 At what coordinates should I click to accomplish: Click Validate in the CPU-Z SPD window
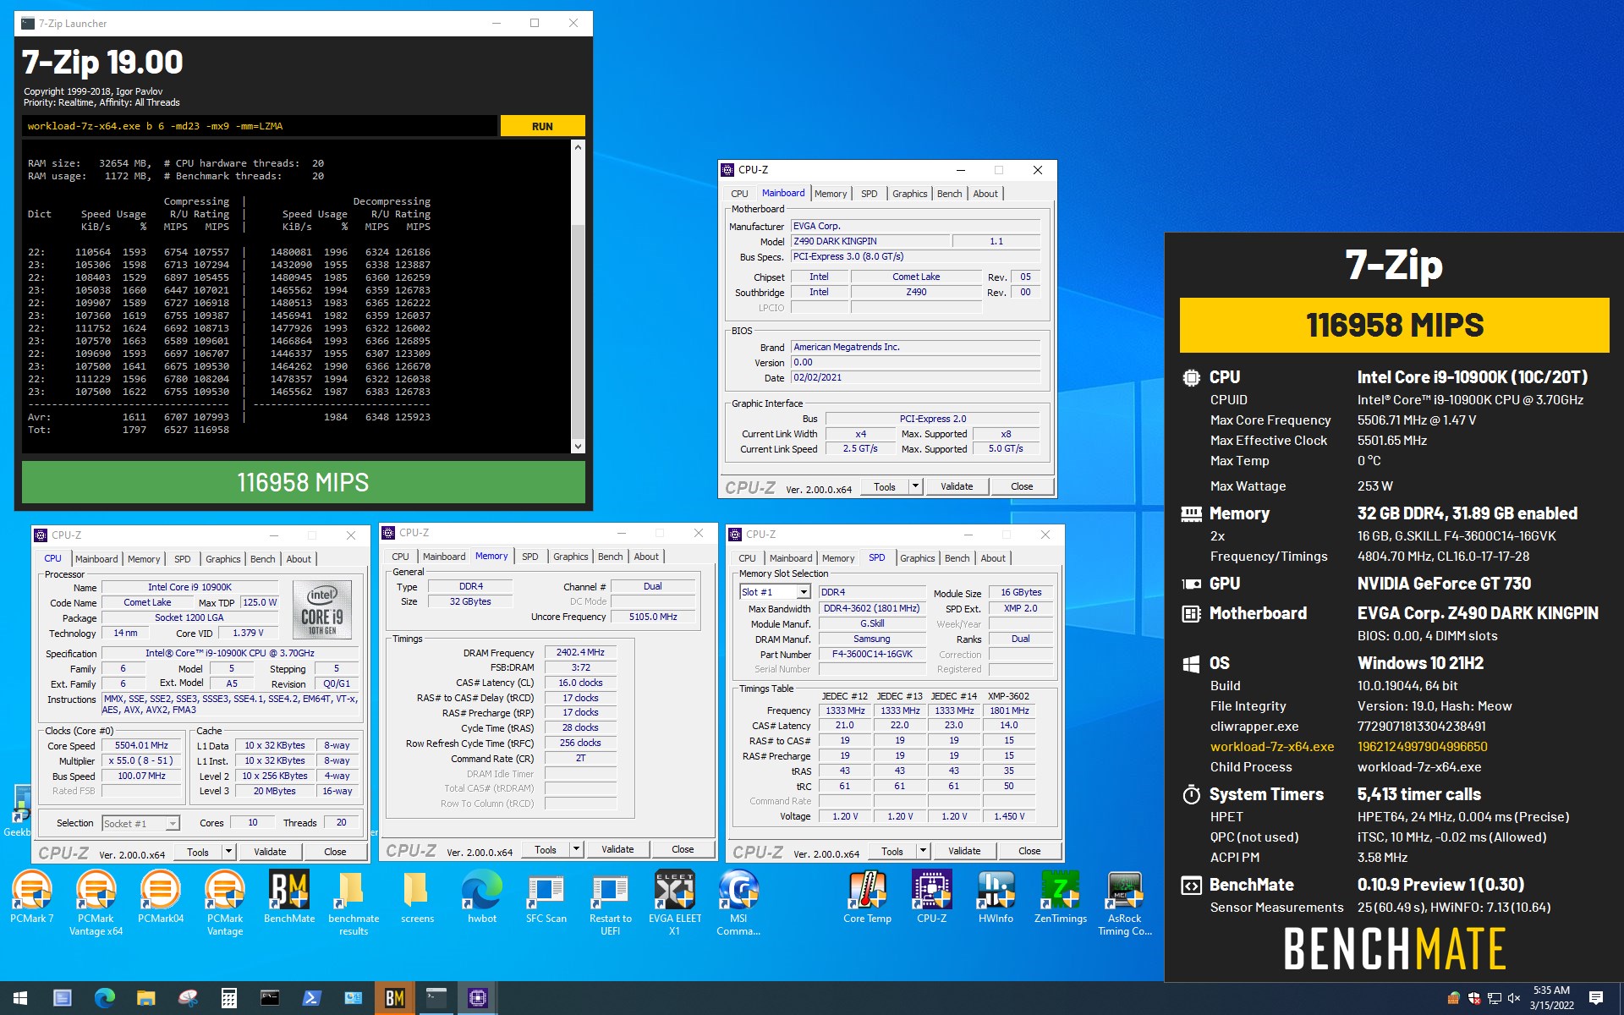tap(964, 851)
